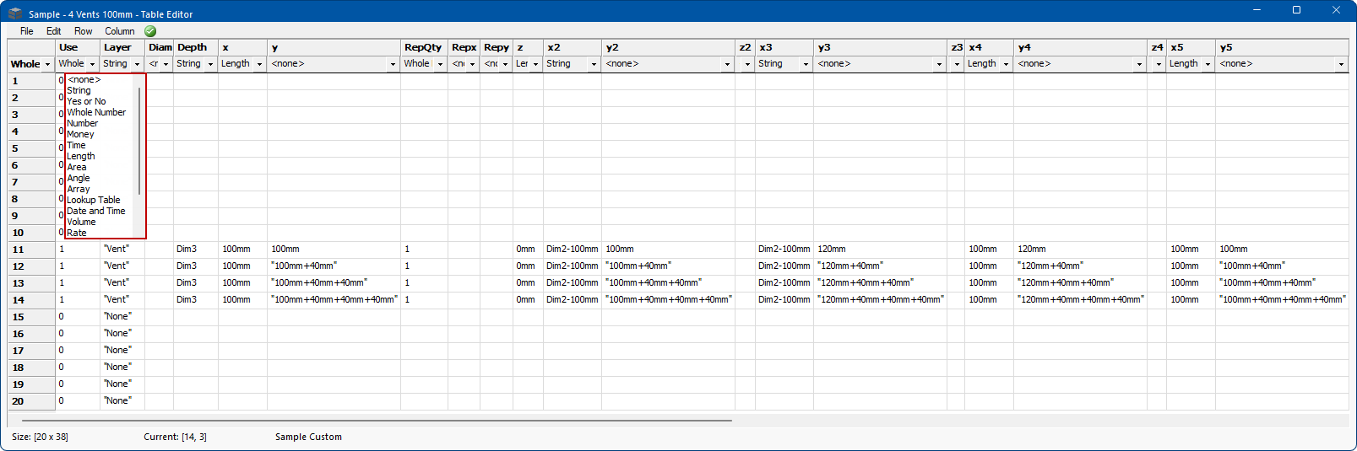Screen dimensions: 1357x451
Task: Expand the Layer column String type dropdown
Action: (x=137, y=64)
